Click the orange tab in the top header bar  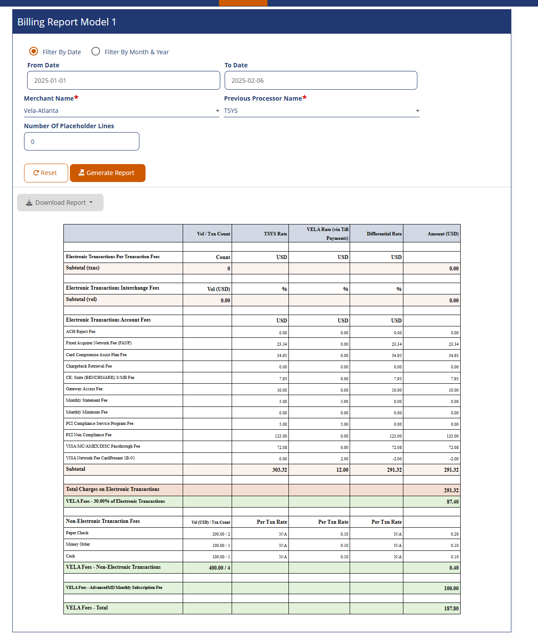pyautogui.click(x=243, y=3)
